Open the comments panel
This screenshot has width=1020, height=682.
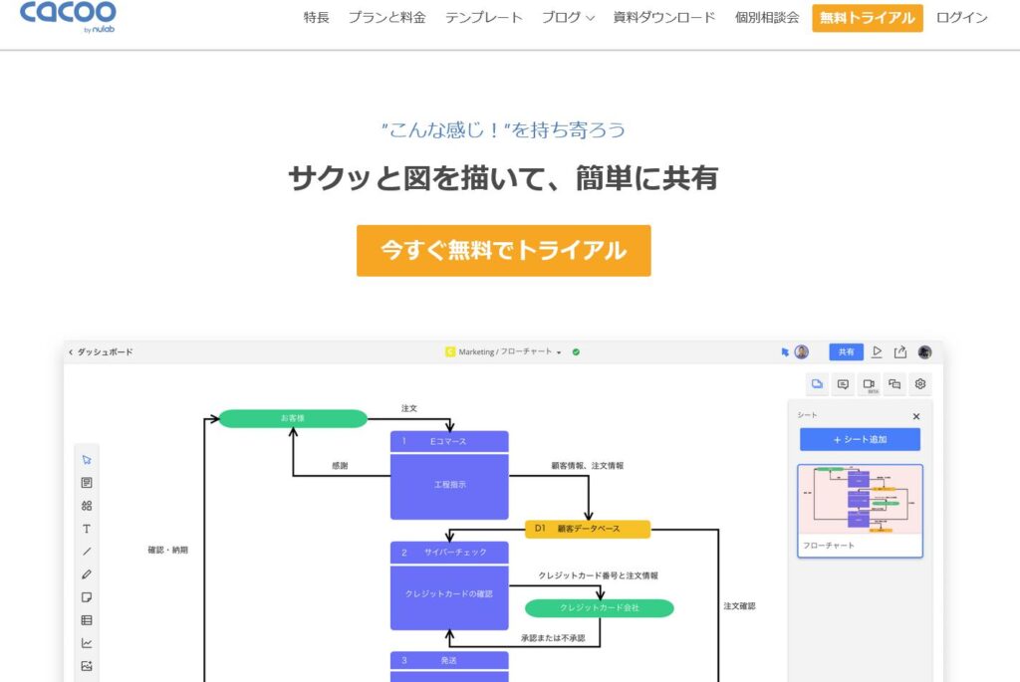[x=842, y=383]
